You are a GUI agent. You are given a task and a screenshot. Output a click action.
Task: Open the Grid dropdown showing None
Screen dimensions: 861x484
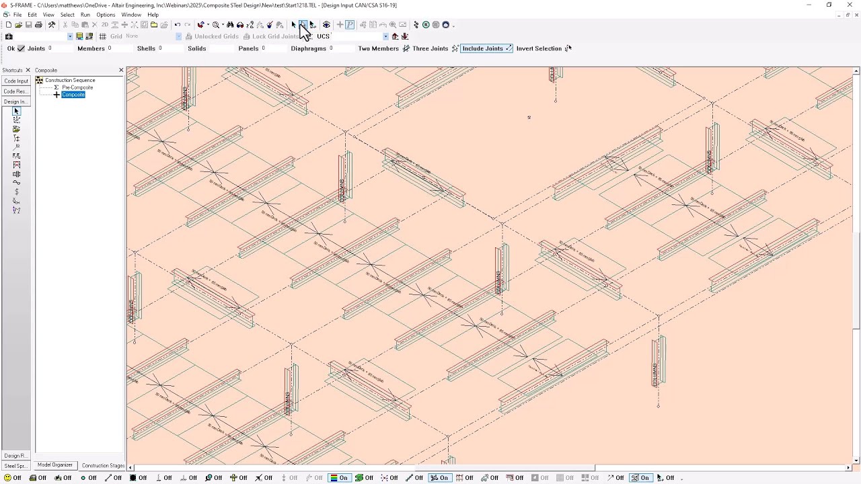[x=179, y=36]
